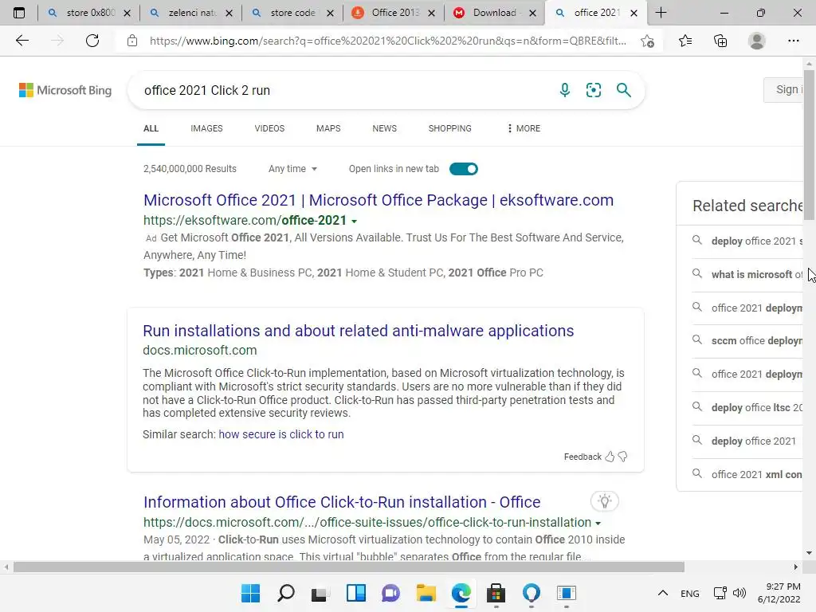Open Task View on the taskbar
Screen dimensions: 816x612
pos(320,593)
